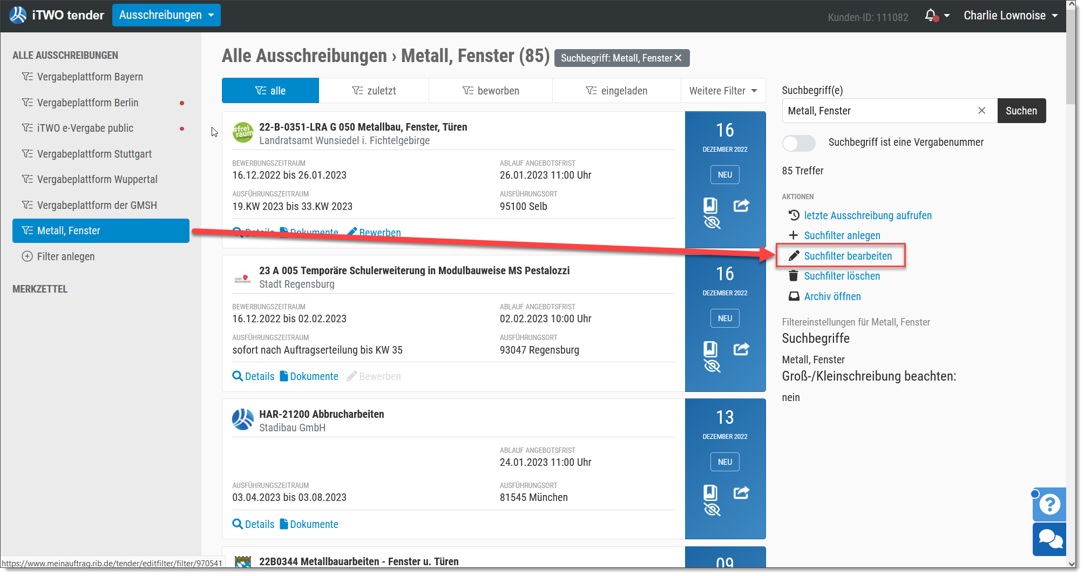Click Suchfilter anlegen link
1084x576 pixels.
(x=842, y=235)
